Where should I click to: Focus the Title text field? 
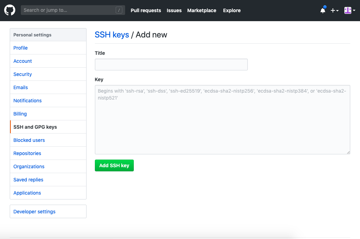(171, 65)
